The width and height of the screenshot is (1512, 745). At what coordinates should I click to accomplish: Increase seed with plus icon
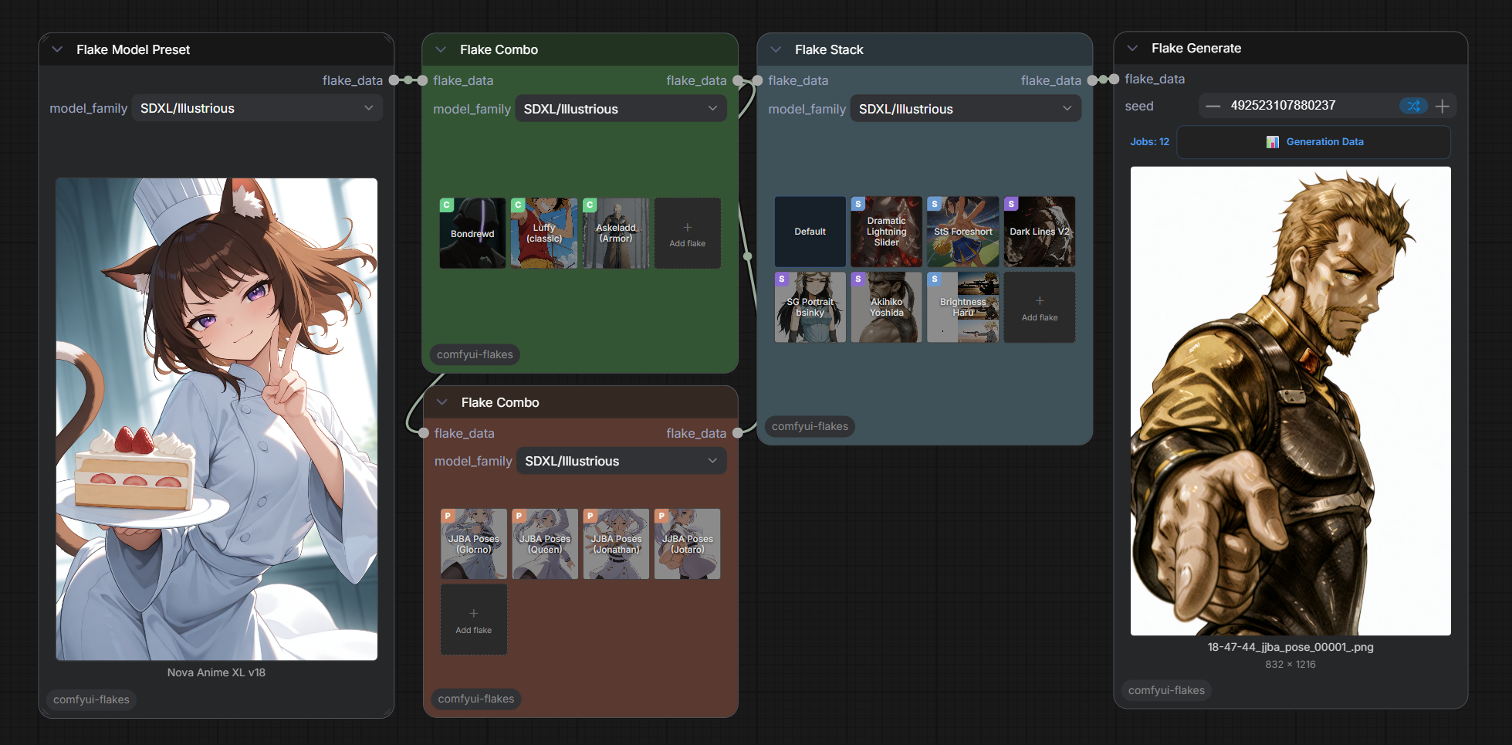[x=1443, y=106]
